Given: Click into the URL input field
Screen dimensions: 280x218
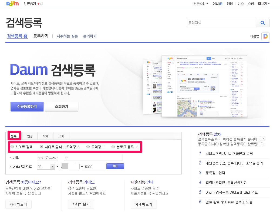Looking at the screenshot, I should tap(80, 158).
